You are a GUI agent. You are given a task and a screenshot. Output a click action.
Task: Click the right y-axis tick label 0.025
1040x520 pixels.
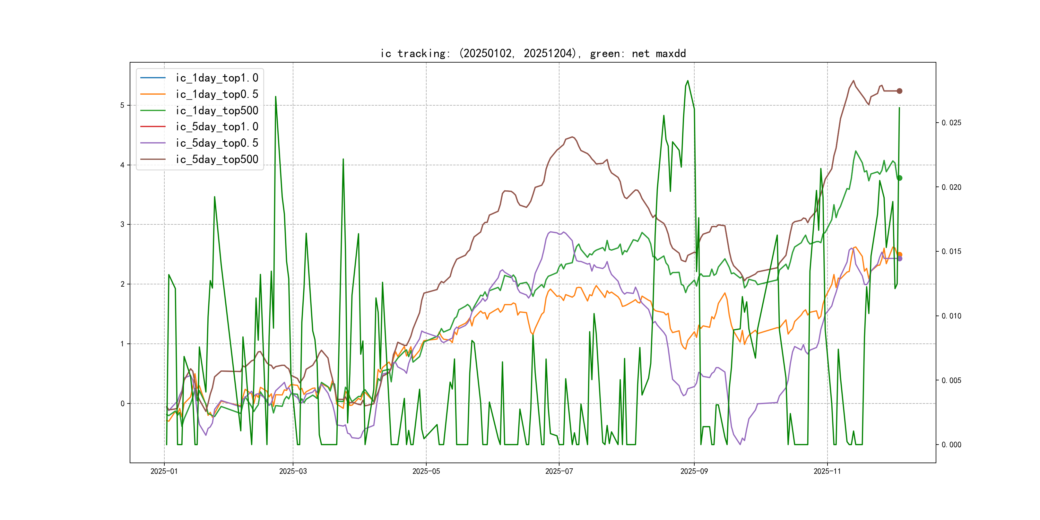(951, 123)
